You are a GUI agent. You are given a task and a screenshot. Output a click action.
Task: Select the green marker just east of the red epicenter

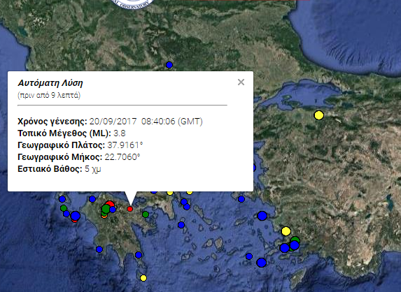pos(146,214)
